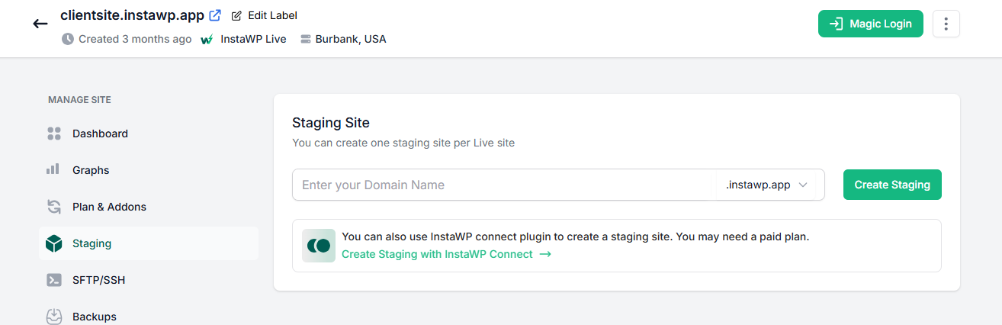
Task: Click the Edit Label pencil icon
Action: (236, 15)
